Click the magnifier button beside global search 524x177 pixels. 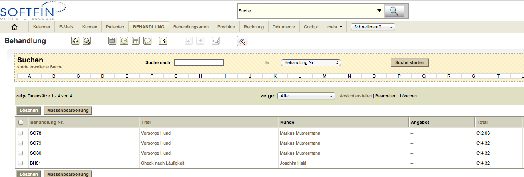pos(394,11)
